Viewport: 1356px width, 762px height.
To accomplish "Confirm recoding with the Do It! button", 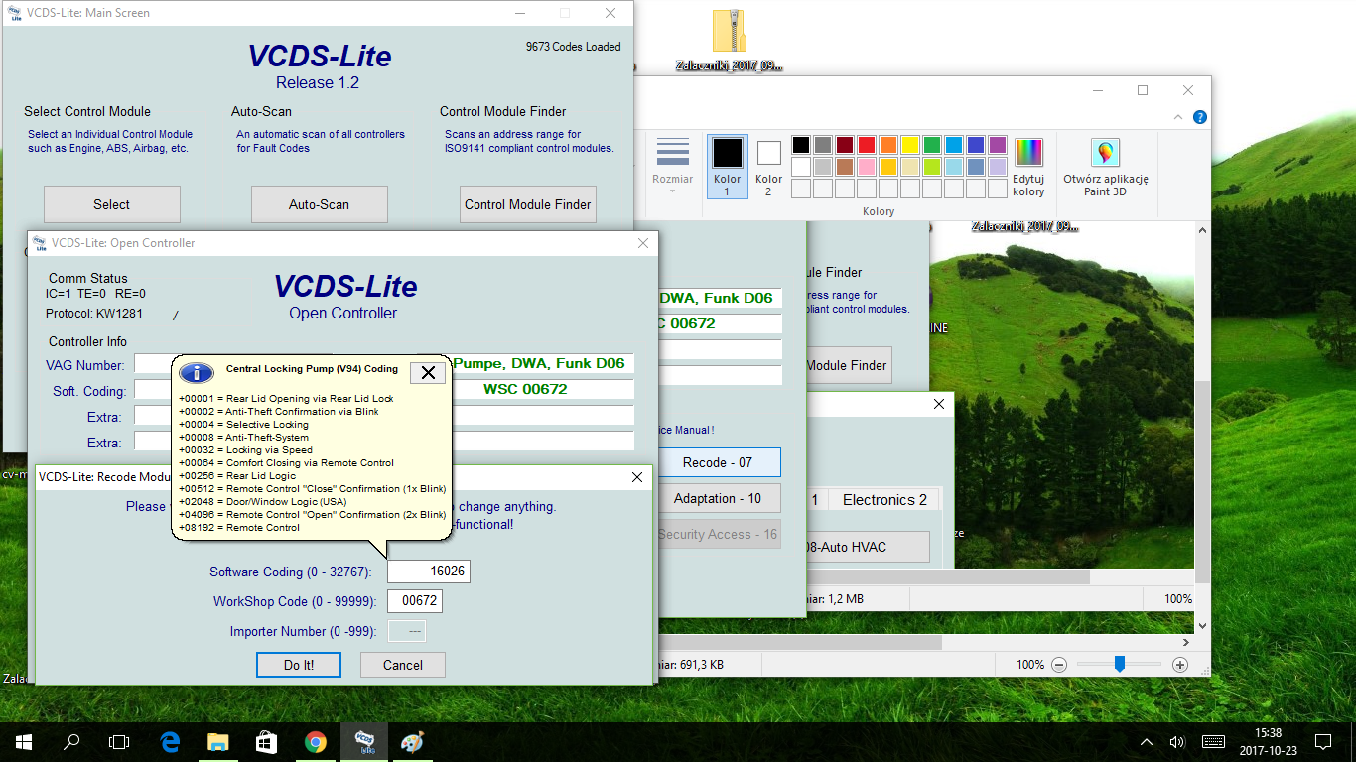I will (299, 665).
